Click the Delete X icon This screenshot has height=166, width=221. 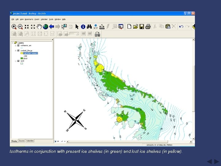174,26
